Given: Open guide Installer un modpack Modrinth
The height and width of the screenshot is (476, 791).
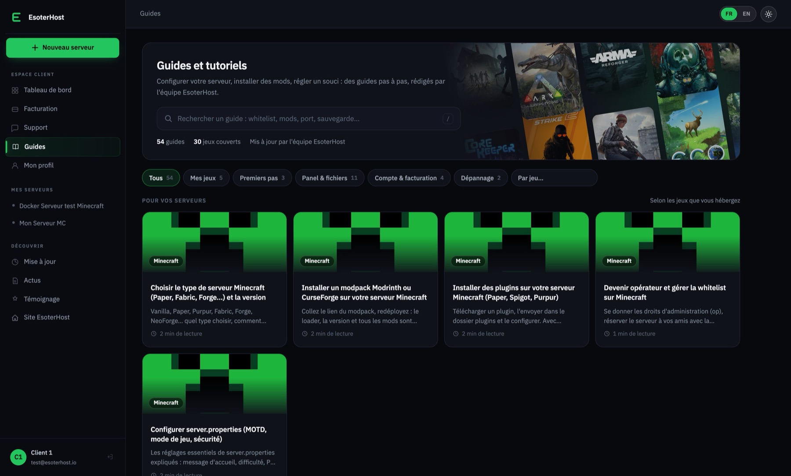Looking at the screenshot, I should coord(365,279).
